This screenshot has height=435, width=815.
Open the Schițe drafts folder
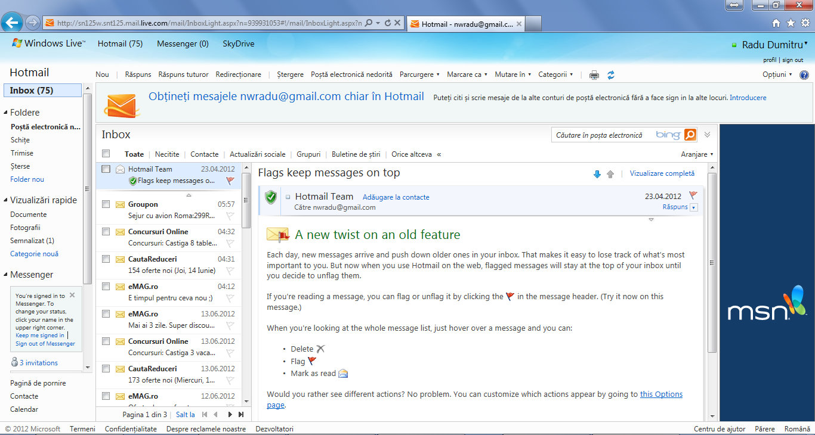[20, 140]
